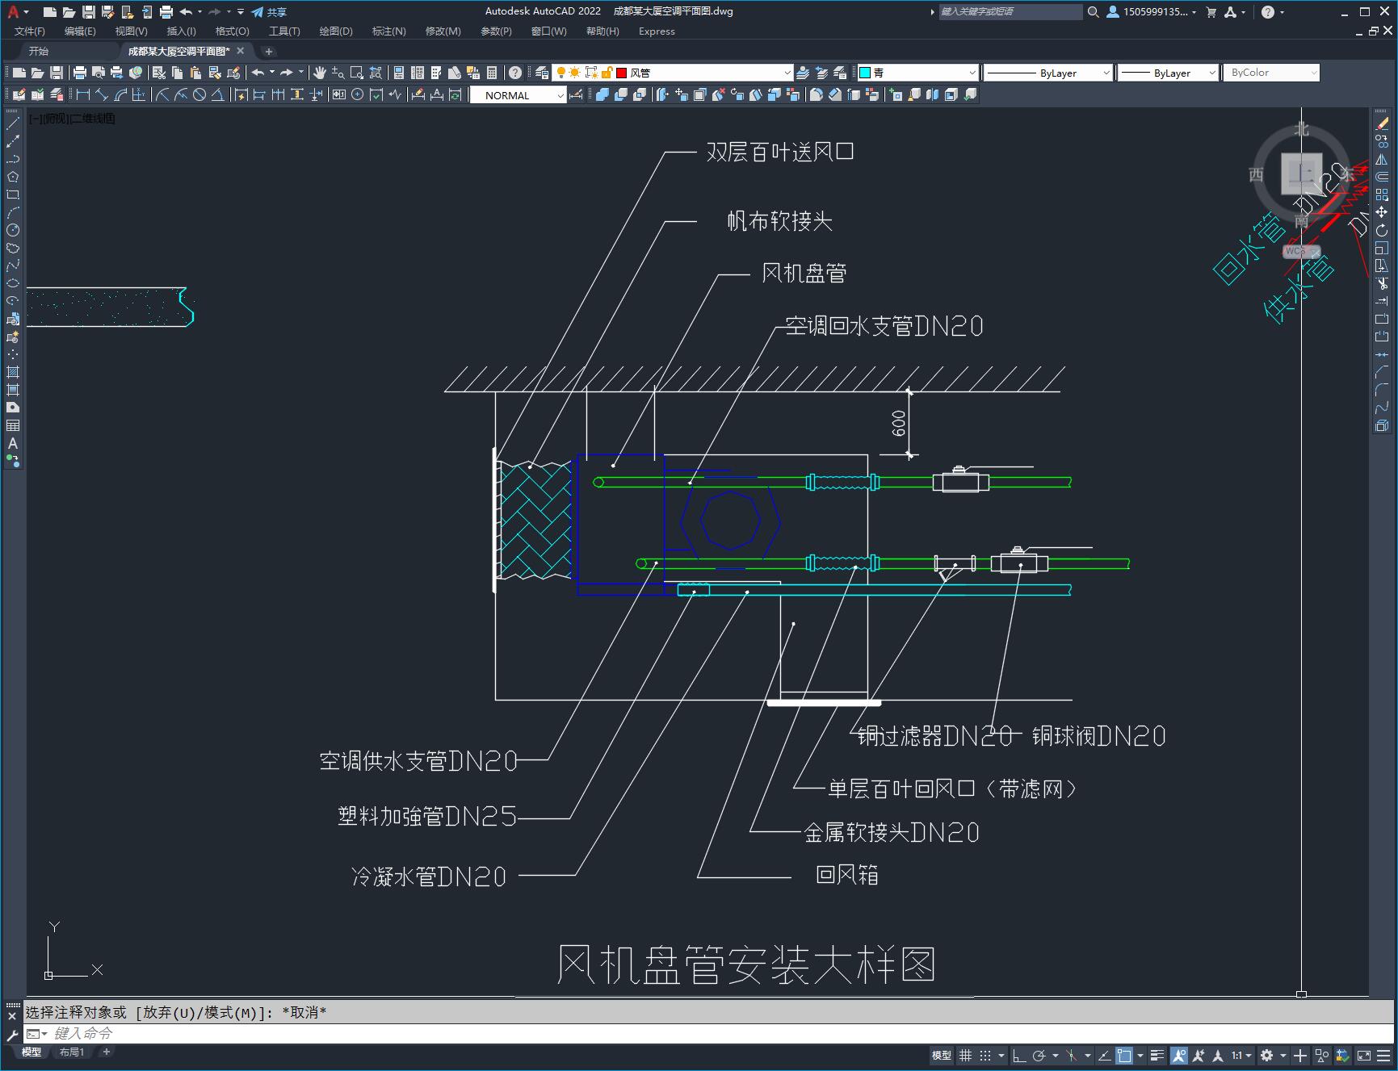Open the 绘图(D) menu

click(334, 31)
